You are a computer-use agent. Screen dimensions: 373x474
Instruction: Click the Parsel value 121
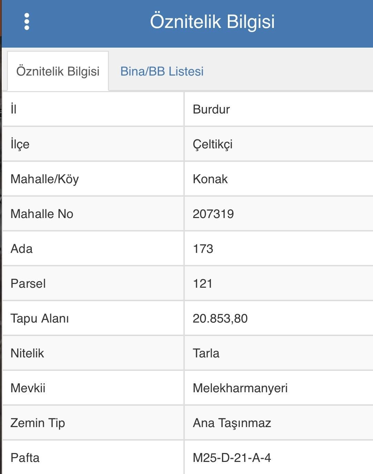pos(203,284)
